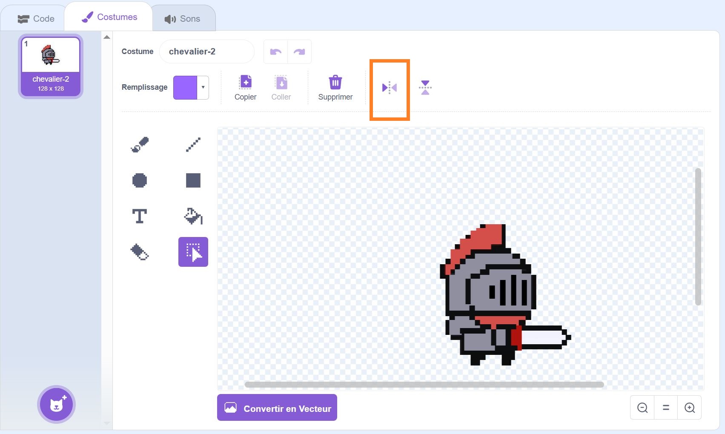This screenshot has height=434, width=725.
Task: Click the Copier button
Action: 245,88
